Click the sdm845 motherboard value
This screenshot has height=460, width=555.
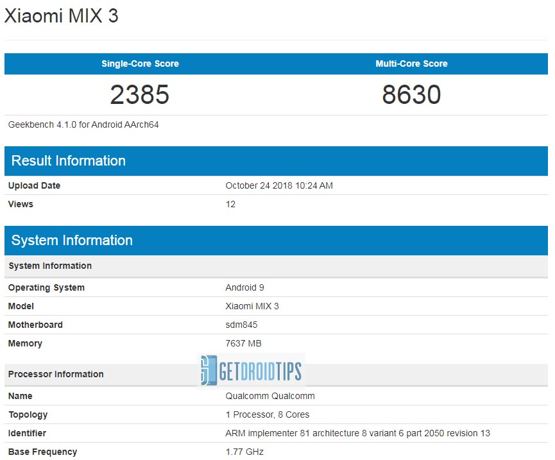(x=241, y=325)
